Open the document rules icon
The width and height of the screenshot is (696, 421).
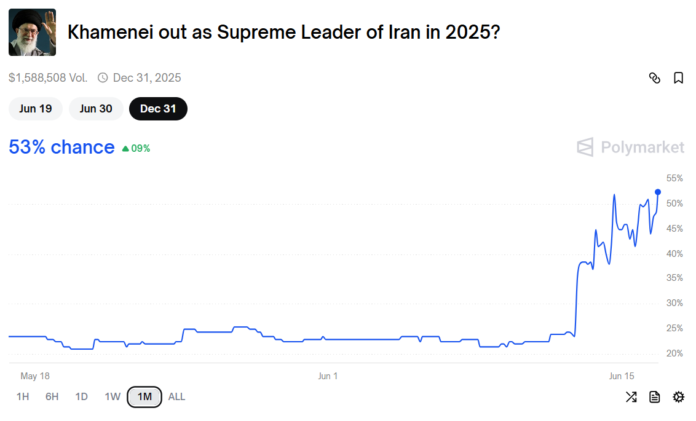click(x=654, y=396)
